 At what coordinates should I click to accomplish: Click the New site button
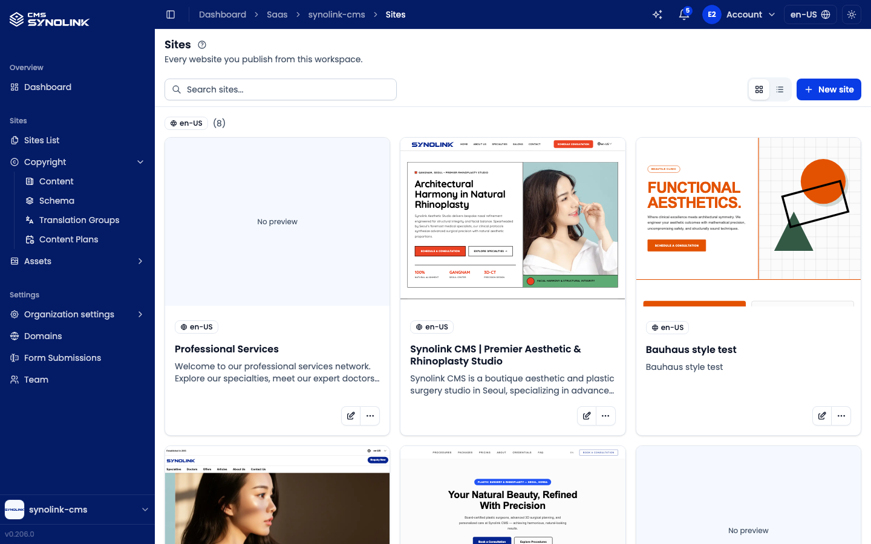pos(829,89)
